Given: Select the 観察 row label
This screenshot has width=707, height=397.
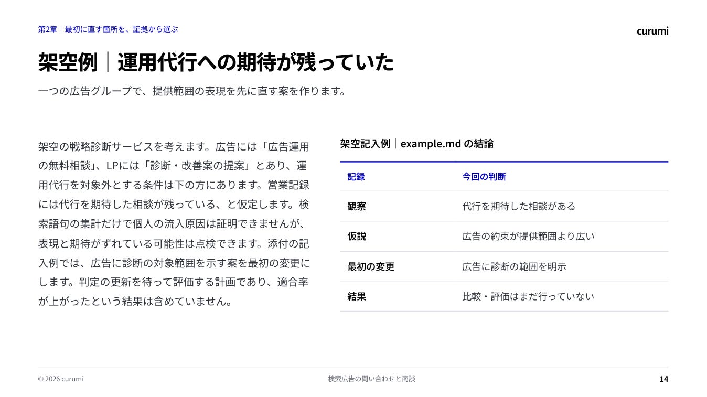Looking at the screenshot, I should [x=357, y=207].
